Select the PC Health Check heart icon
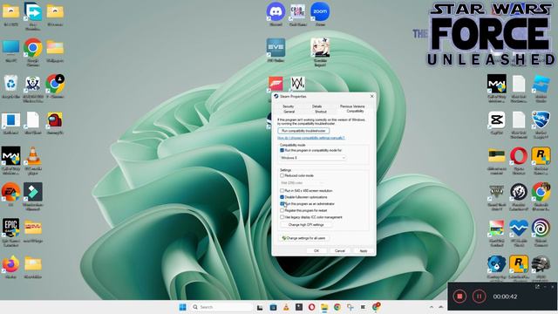 [x=519, y=229]
